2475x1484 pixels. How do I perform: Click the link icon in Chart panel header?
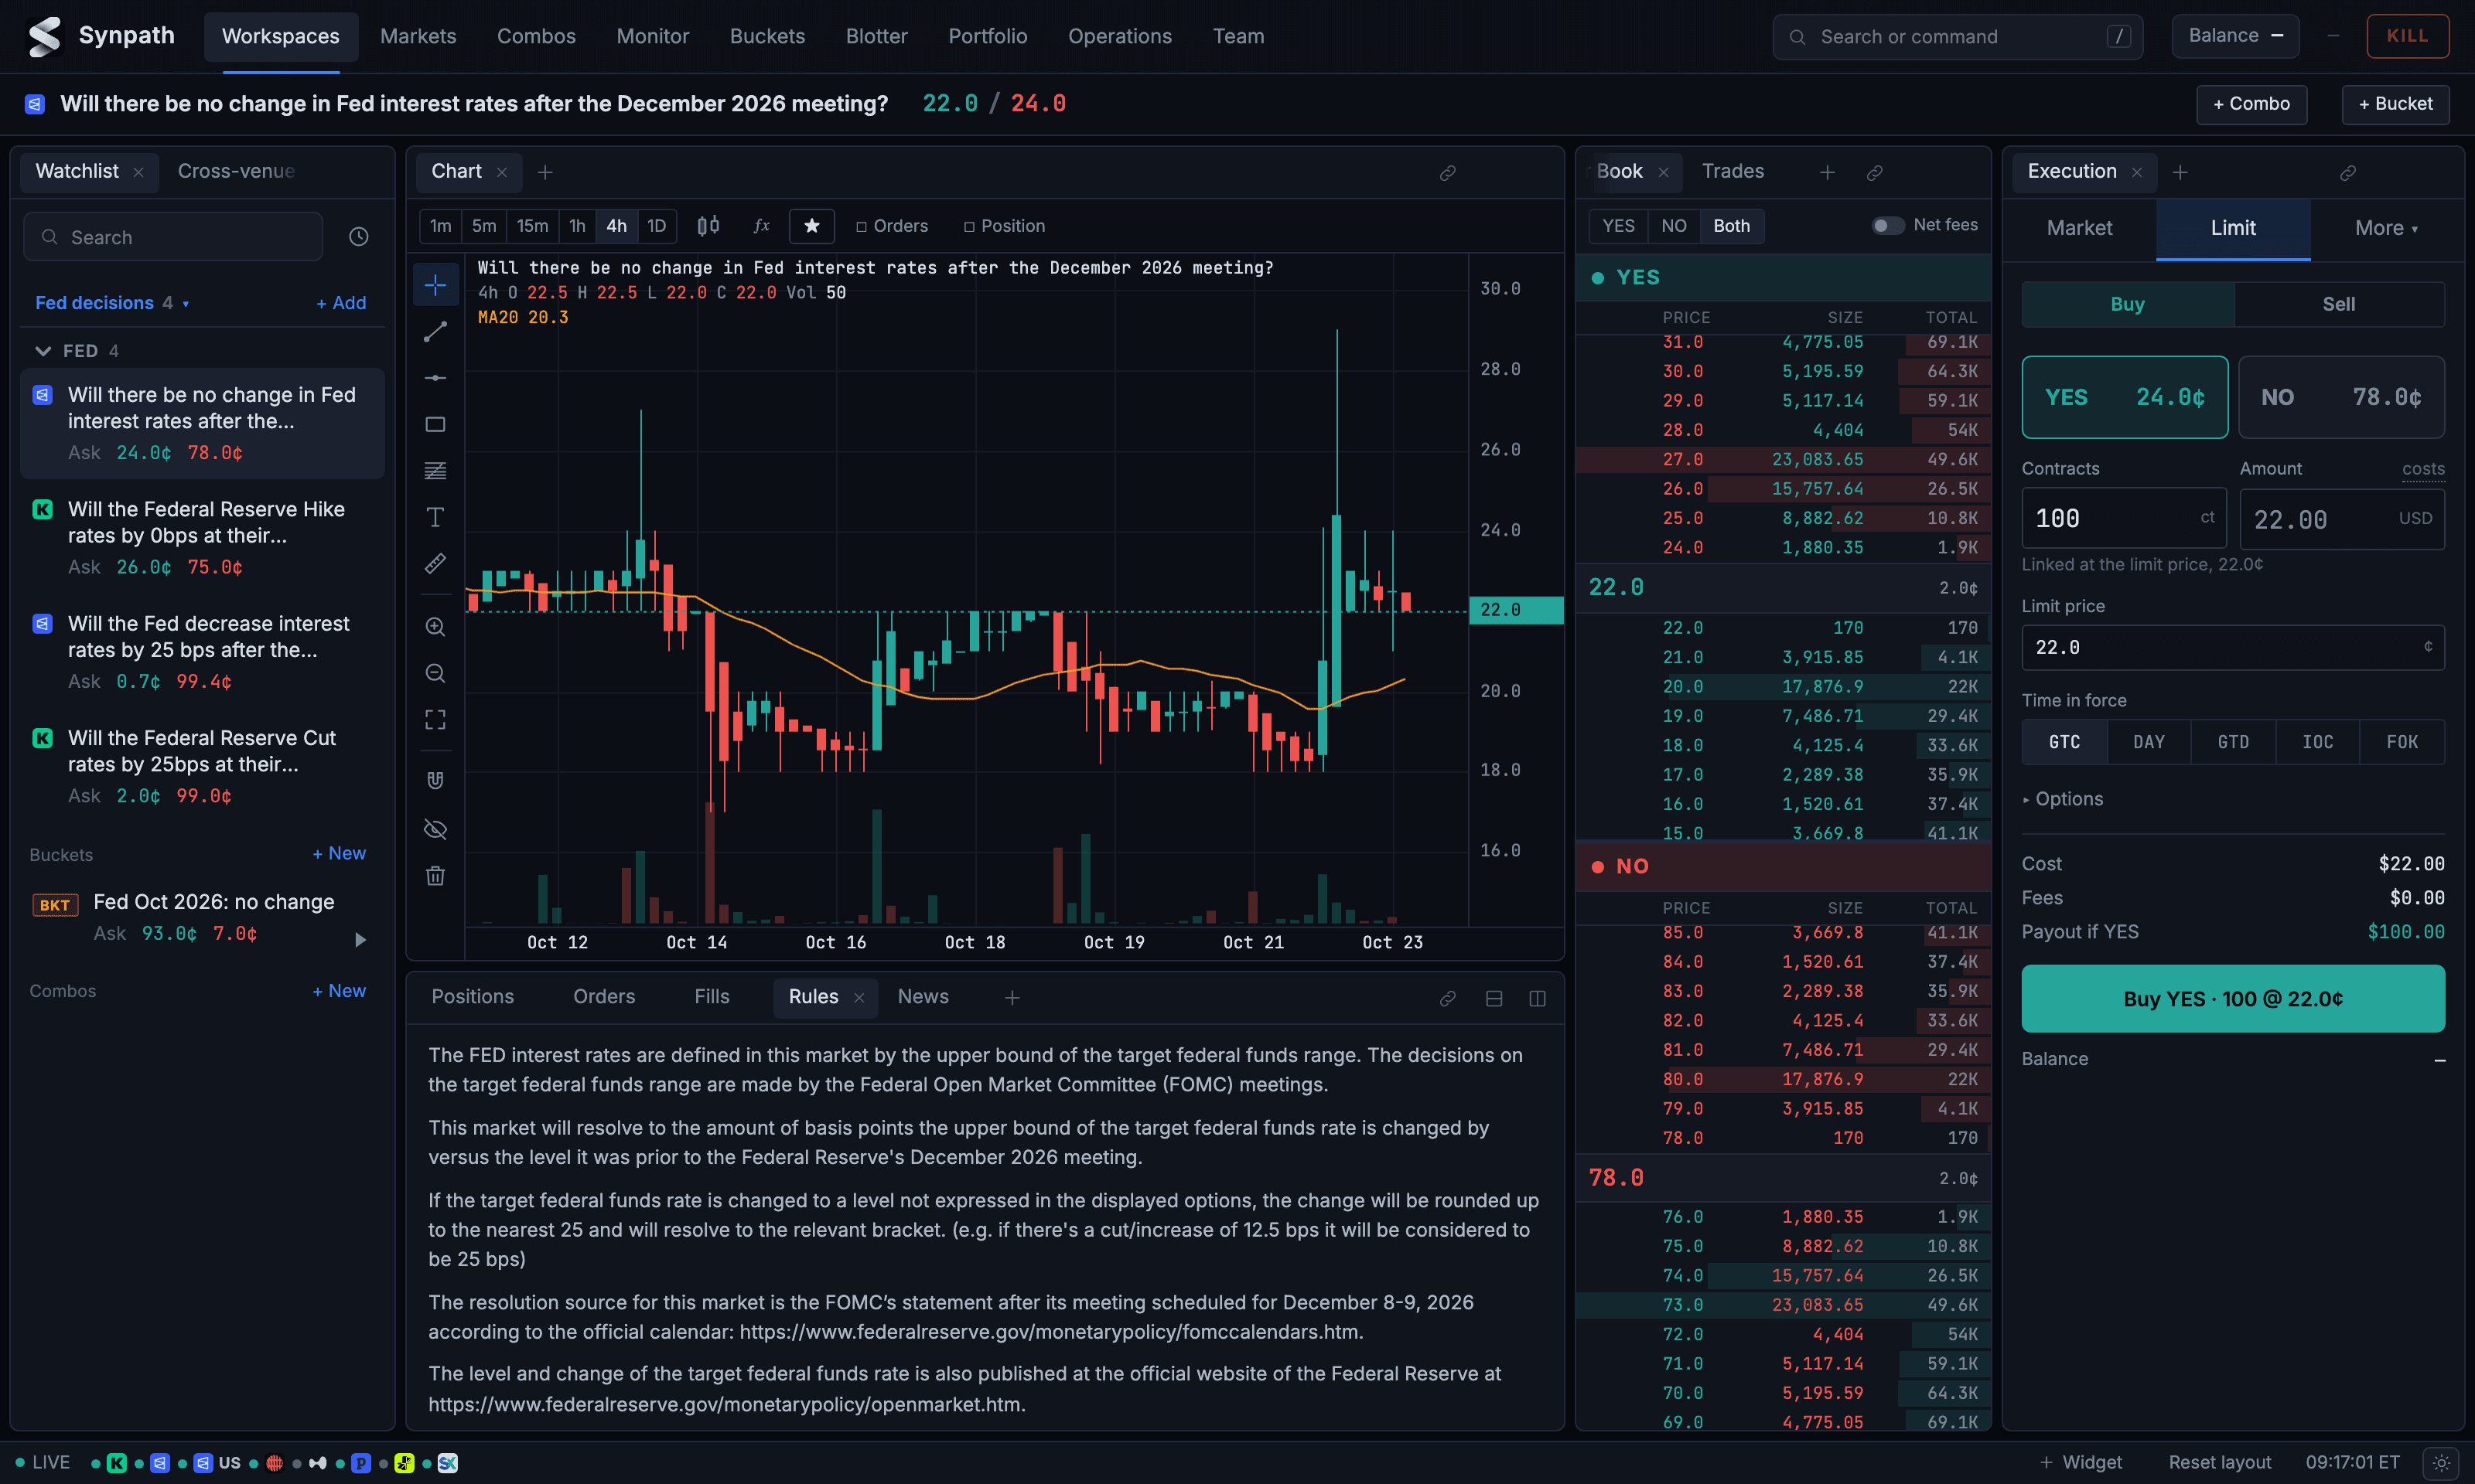tap(1448, 173)
